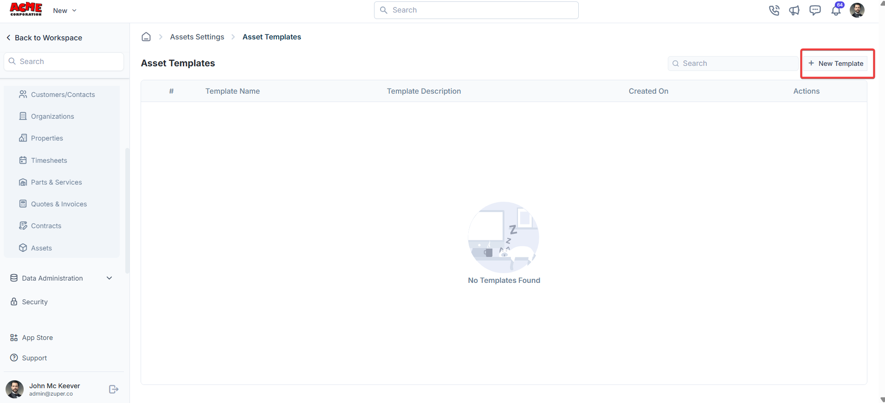The width and height of the screenshot is (885, 403).
Task: Open Organizations settings
Action: click(61, 116)
